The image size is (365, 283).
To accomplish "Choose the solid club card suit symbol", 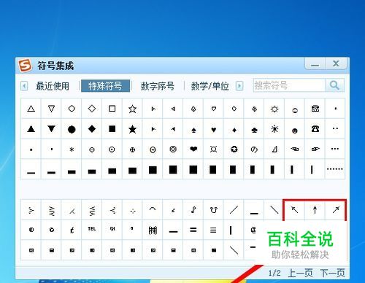I will 254,129.
